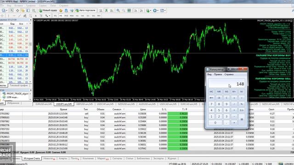
Task: Toggle the Auto-trading (Авто-торговля) button
Action: pyautogui.click(x=85, y=11)
